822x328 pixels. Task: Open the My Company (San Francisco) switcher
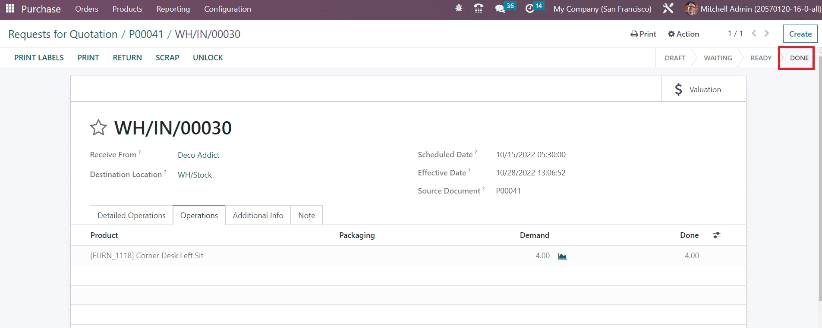pos(602,9)
